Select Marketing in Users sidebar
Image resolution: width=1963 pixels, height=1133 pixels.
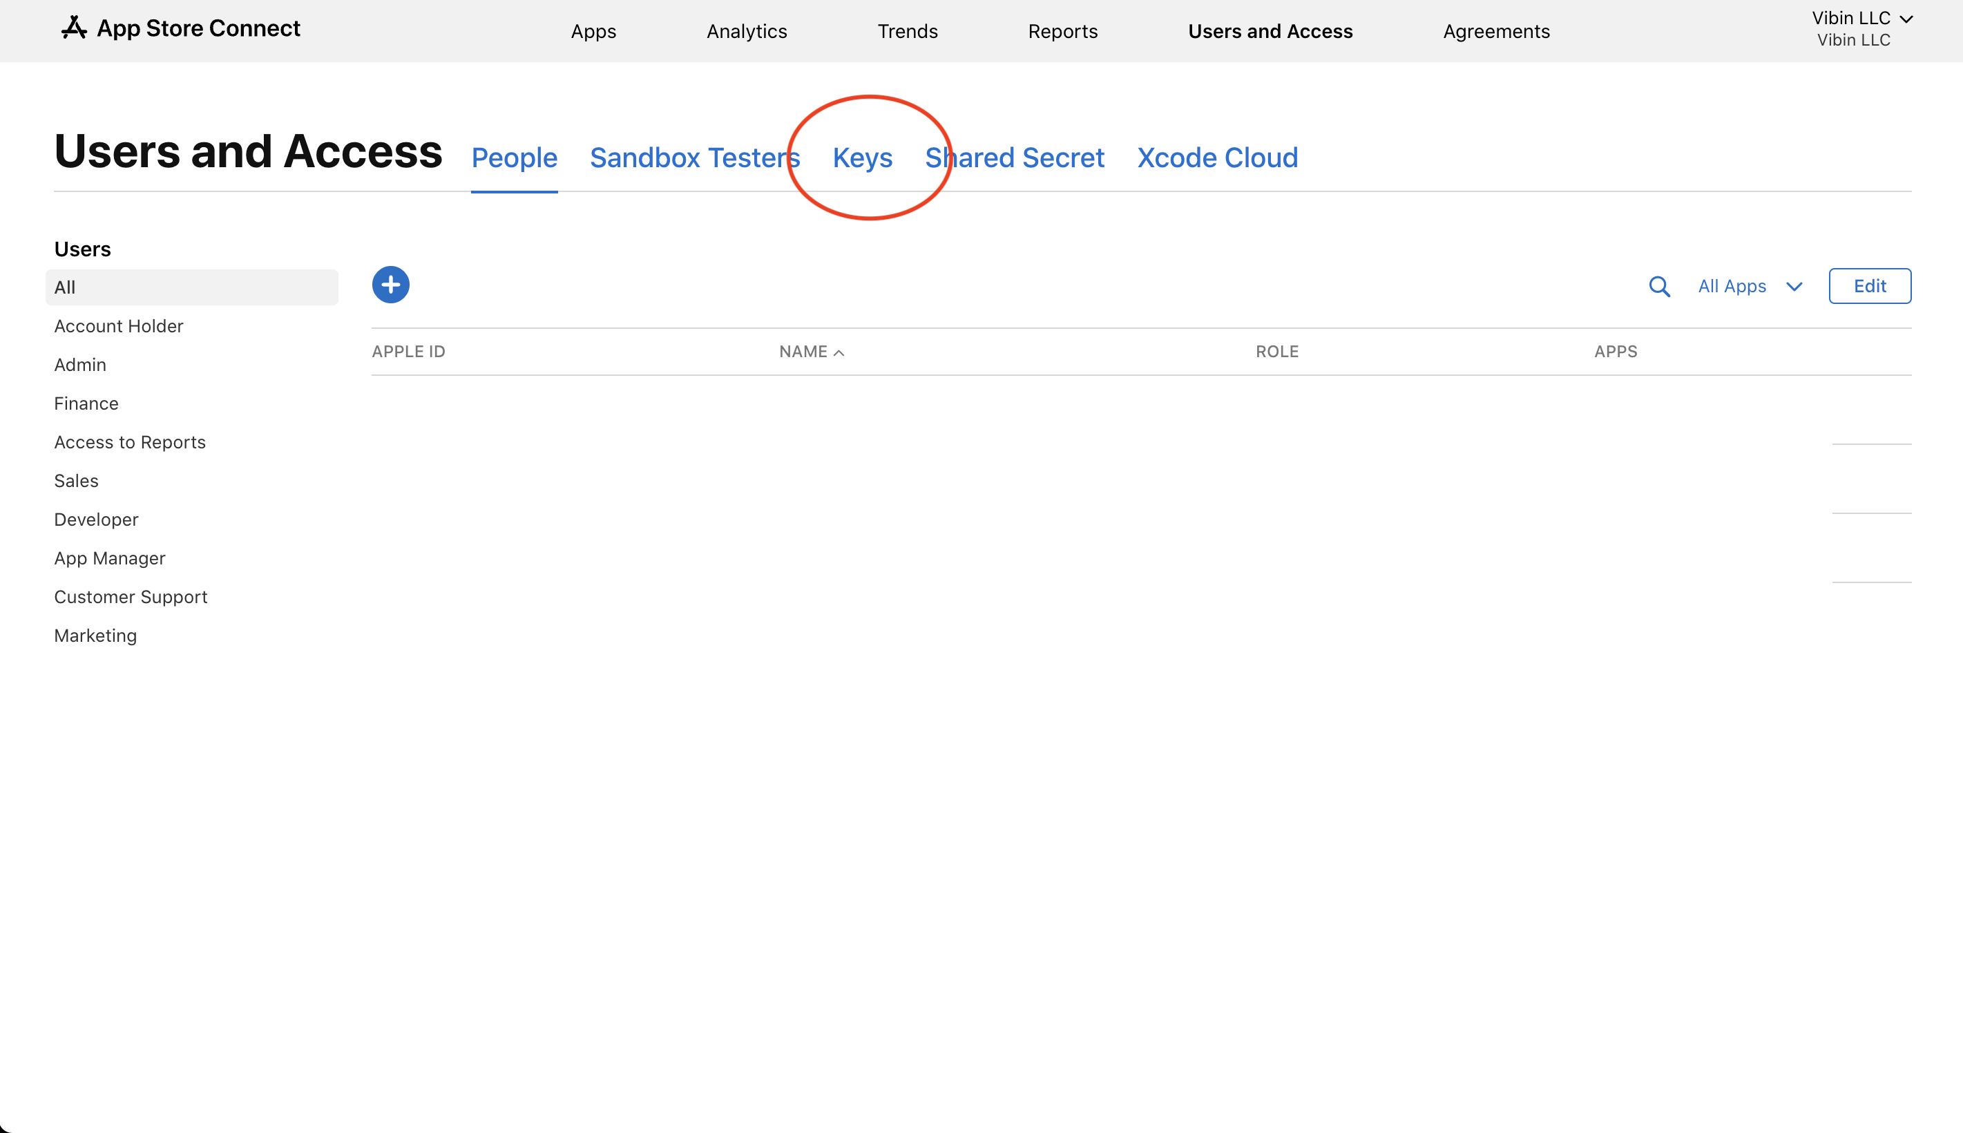tap(95, 636)
